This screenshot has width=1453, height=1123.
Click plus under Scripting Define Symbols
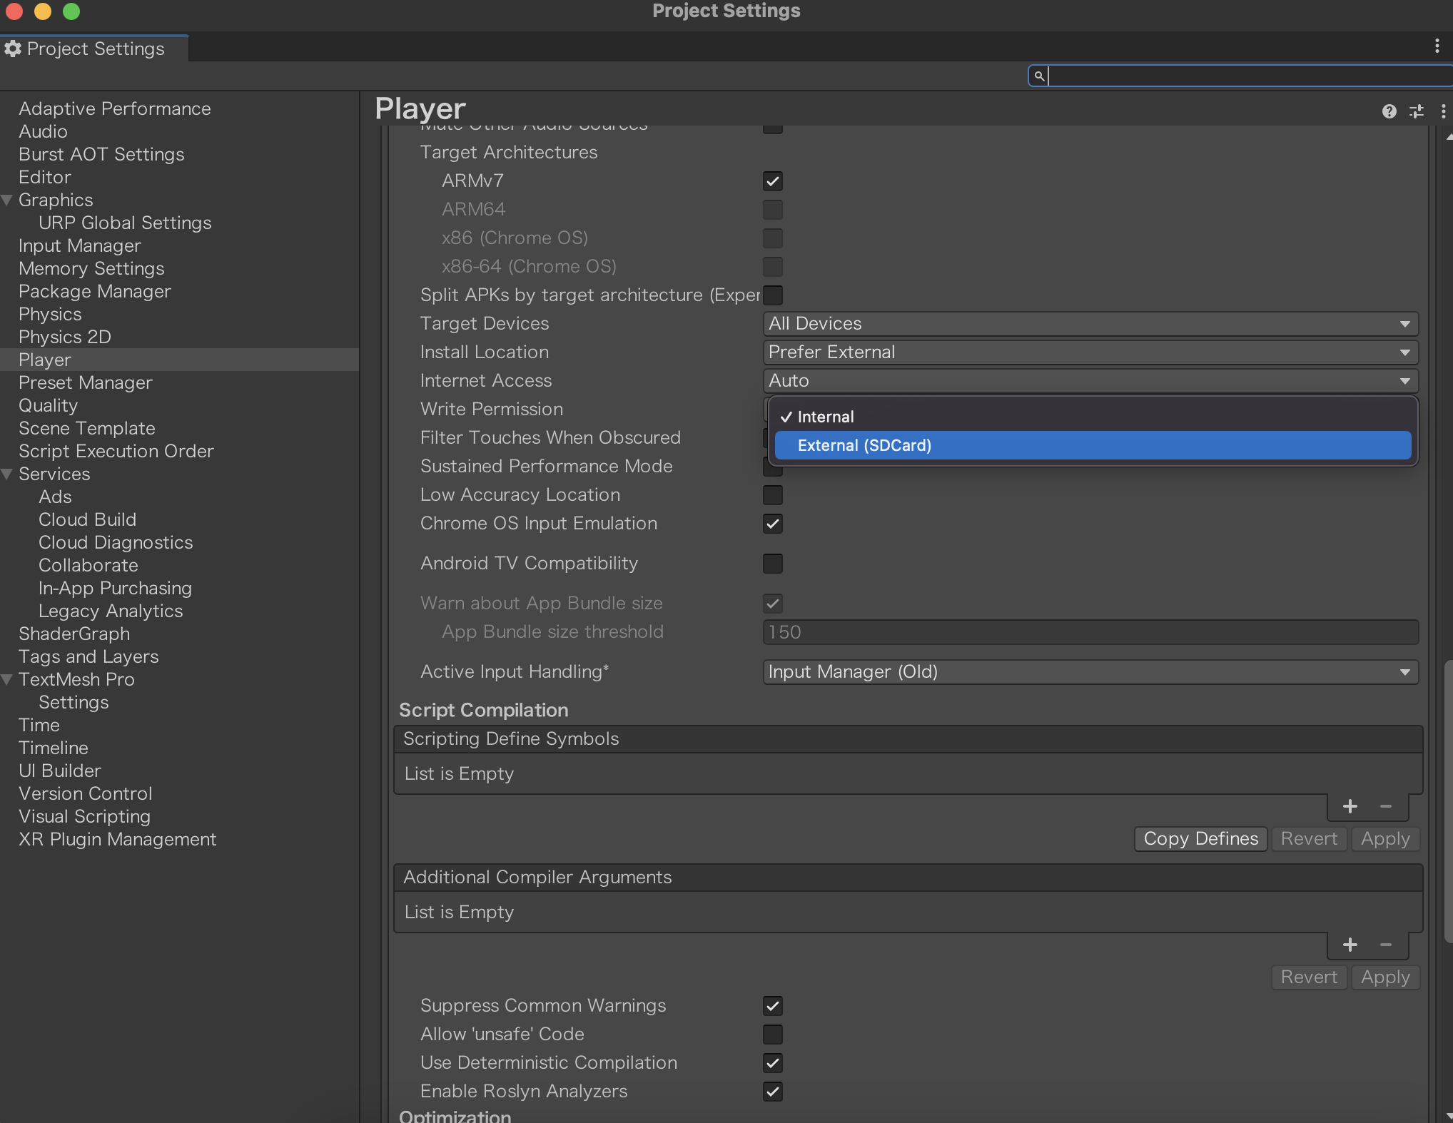tap(1350, 806)
